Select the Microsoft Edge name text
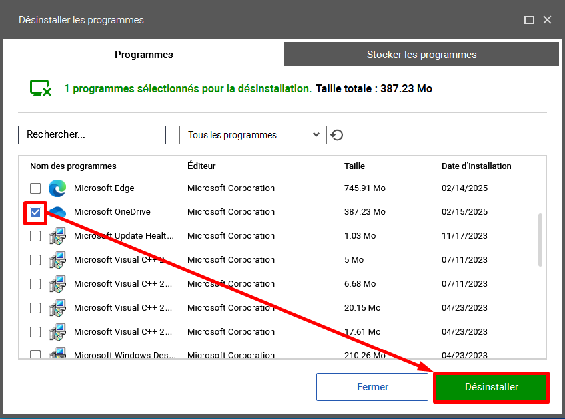This screenshot has width=565, height=419. (104, 188)
